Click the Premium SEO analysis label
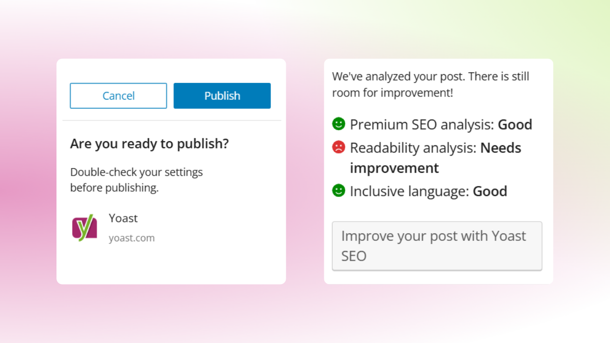 (x=422, y=124)
